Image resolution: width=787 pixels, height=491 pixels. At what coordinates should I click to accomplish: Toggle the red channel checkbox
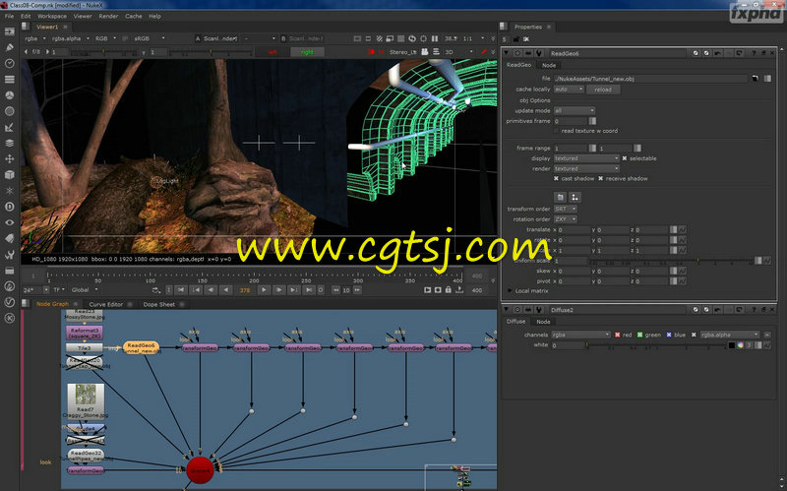[618, 335]
